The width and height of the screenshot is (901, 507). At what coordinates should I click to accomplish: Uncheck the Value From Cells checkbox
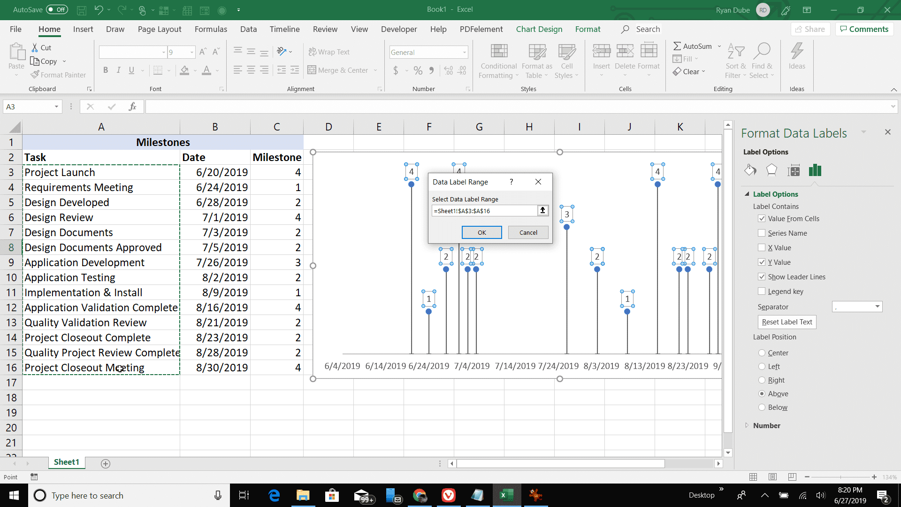762,218
